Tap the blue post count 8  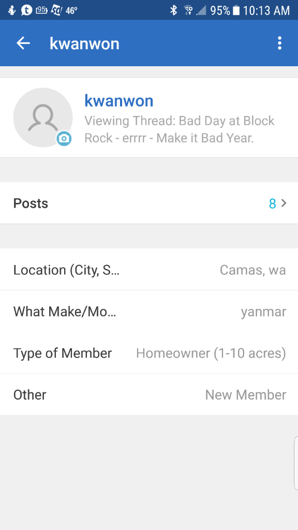(272, 203)
